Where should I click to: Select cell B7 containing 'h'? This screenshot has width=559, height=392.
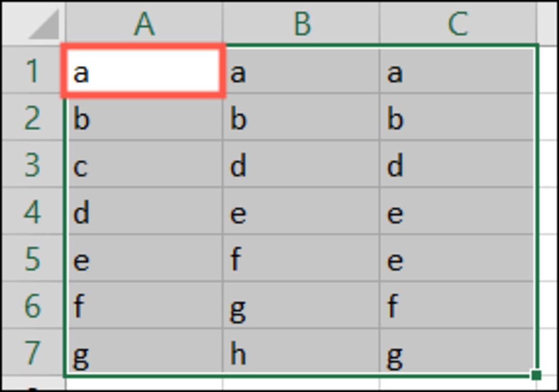301,351
